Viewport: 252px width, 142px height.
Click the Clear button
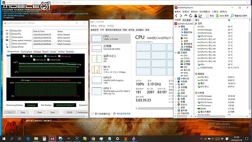pos(40,112)
